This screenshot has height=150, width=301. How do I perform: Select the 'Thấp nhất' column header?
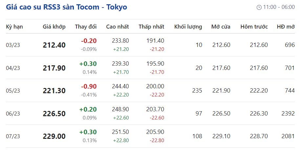(151, 27)
